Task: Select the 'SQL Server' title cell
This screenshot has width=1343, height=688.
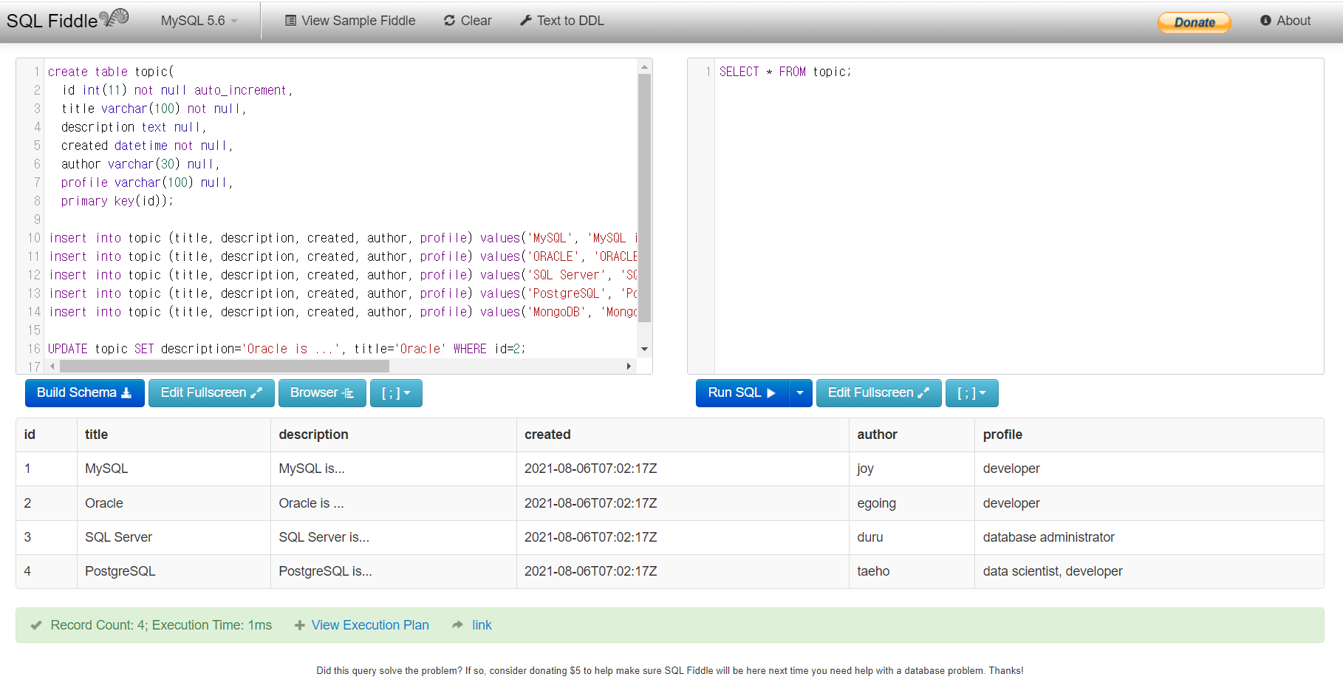Action: [174, 537]
